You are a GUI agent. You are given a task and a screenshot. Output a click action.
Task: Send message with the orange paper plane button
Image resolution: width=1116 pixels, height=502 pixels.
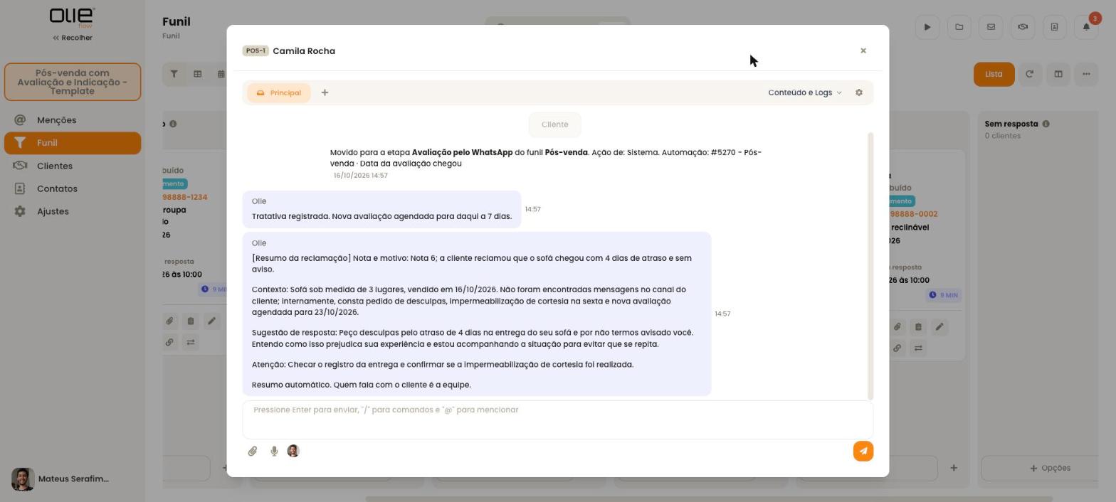(x=863, y=452)
